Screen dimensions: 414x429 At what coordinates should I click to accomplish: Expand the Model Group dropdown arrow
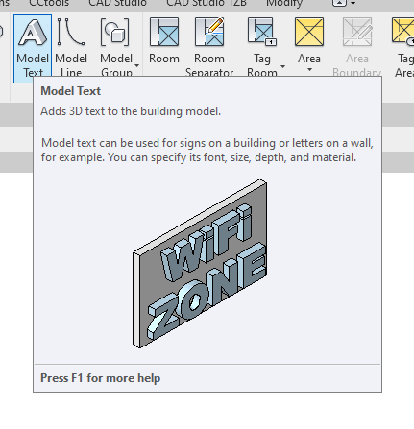[136, 66]
